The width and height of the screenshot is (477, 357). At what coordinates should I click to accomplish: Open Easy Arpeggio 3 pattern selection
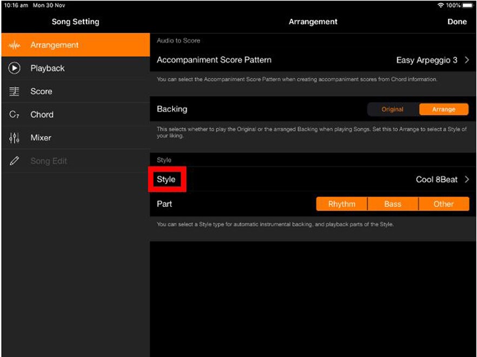[x=426, y=60]
